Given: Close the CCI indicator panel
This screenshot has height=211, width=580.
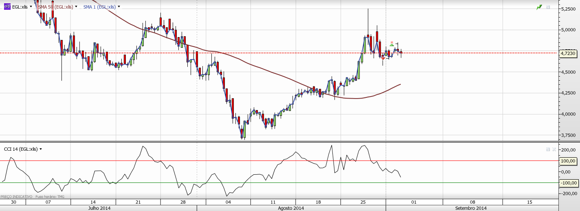Looking at the screenshot, I should (554, 149).
